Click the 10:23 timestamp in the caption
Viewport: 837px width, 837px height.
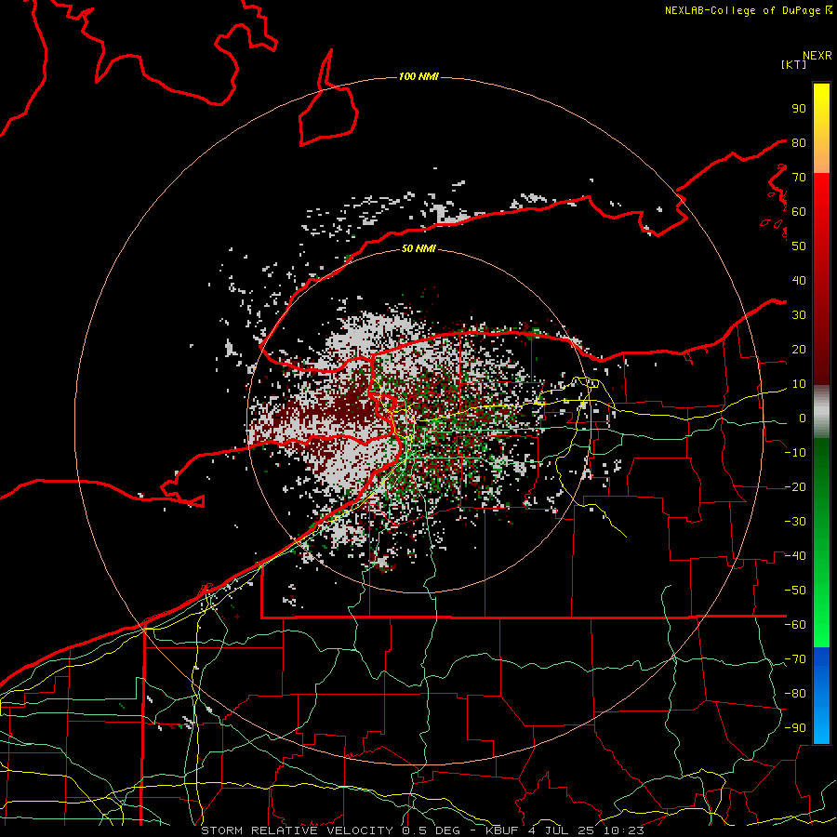[x=624, y=830]
